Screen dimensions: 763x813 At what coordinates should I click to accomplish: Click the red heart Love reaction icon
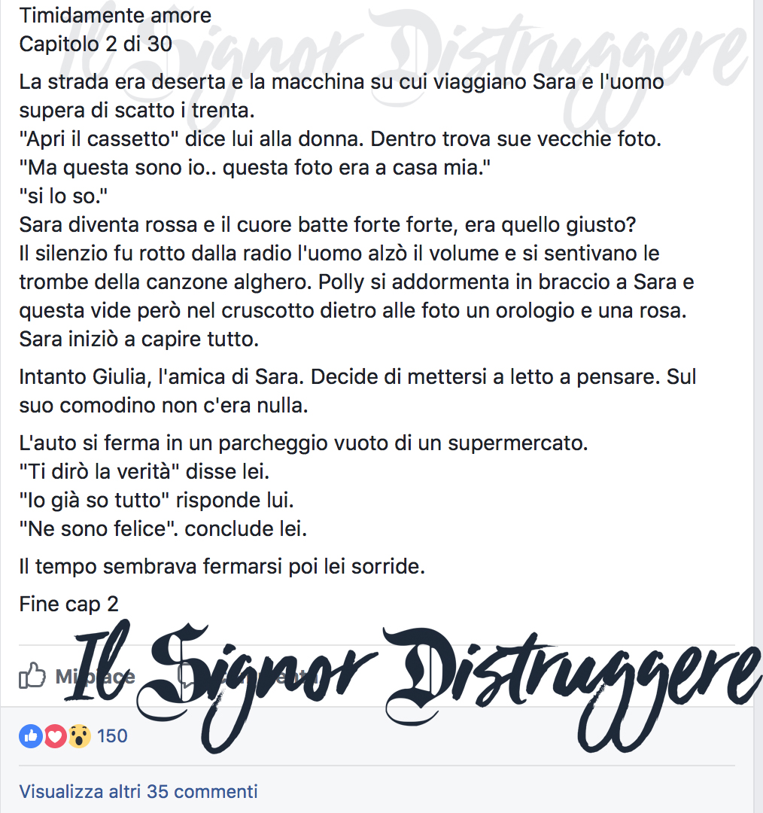pyautogui.click(x=55, y=736)
